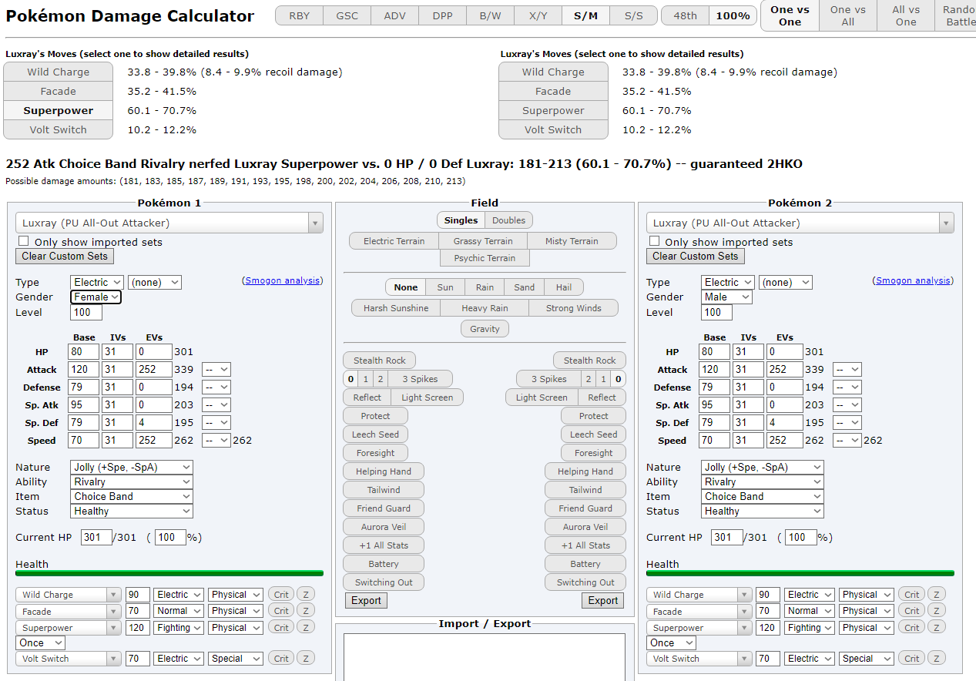Expand Pokémon 2's Status dropdown
Screen dimensions: 976x681
pos(763,512)
